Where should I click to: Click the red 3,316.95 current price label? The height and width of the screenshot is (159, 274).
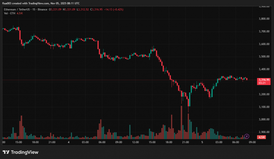[x=264, y=80]
